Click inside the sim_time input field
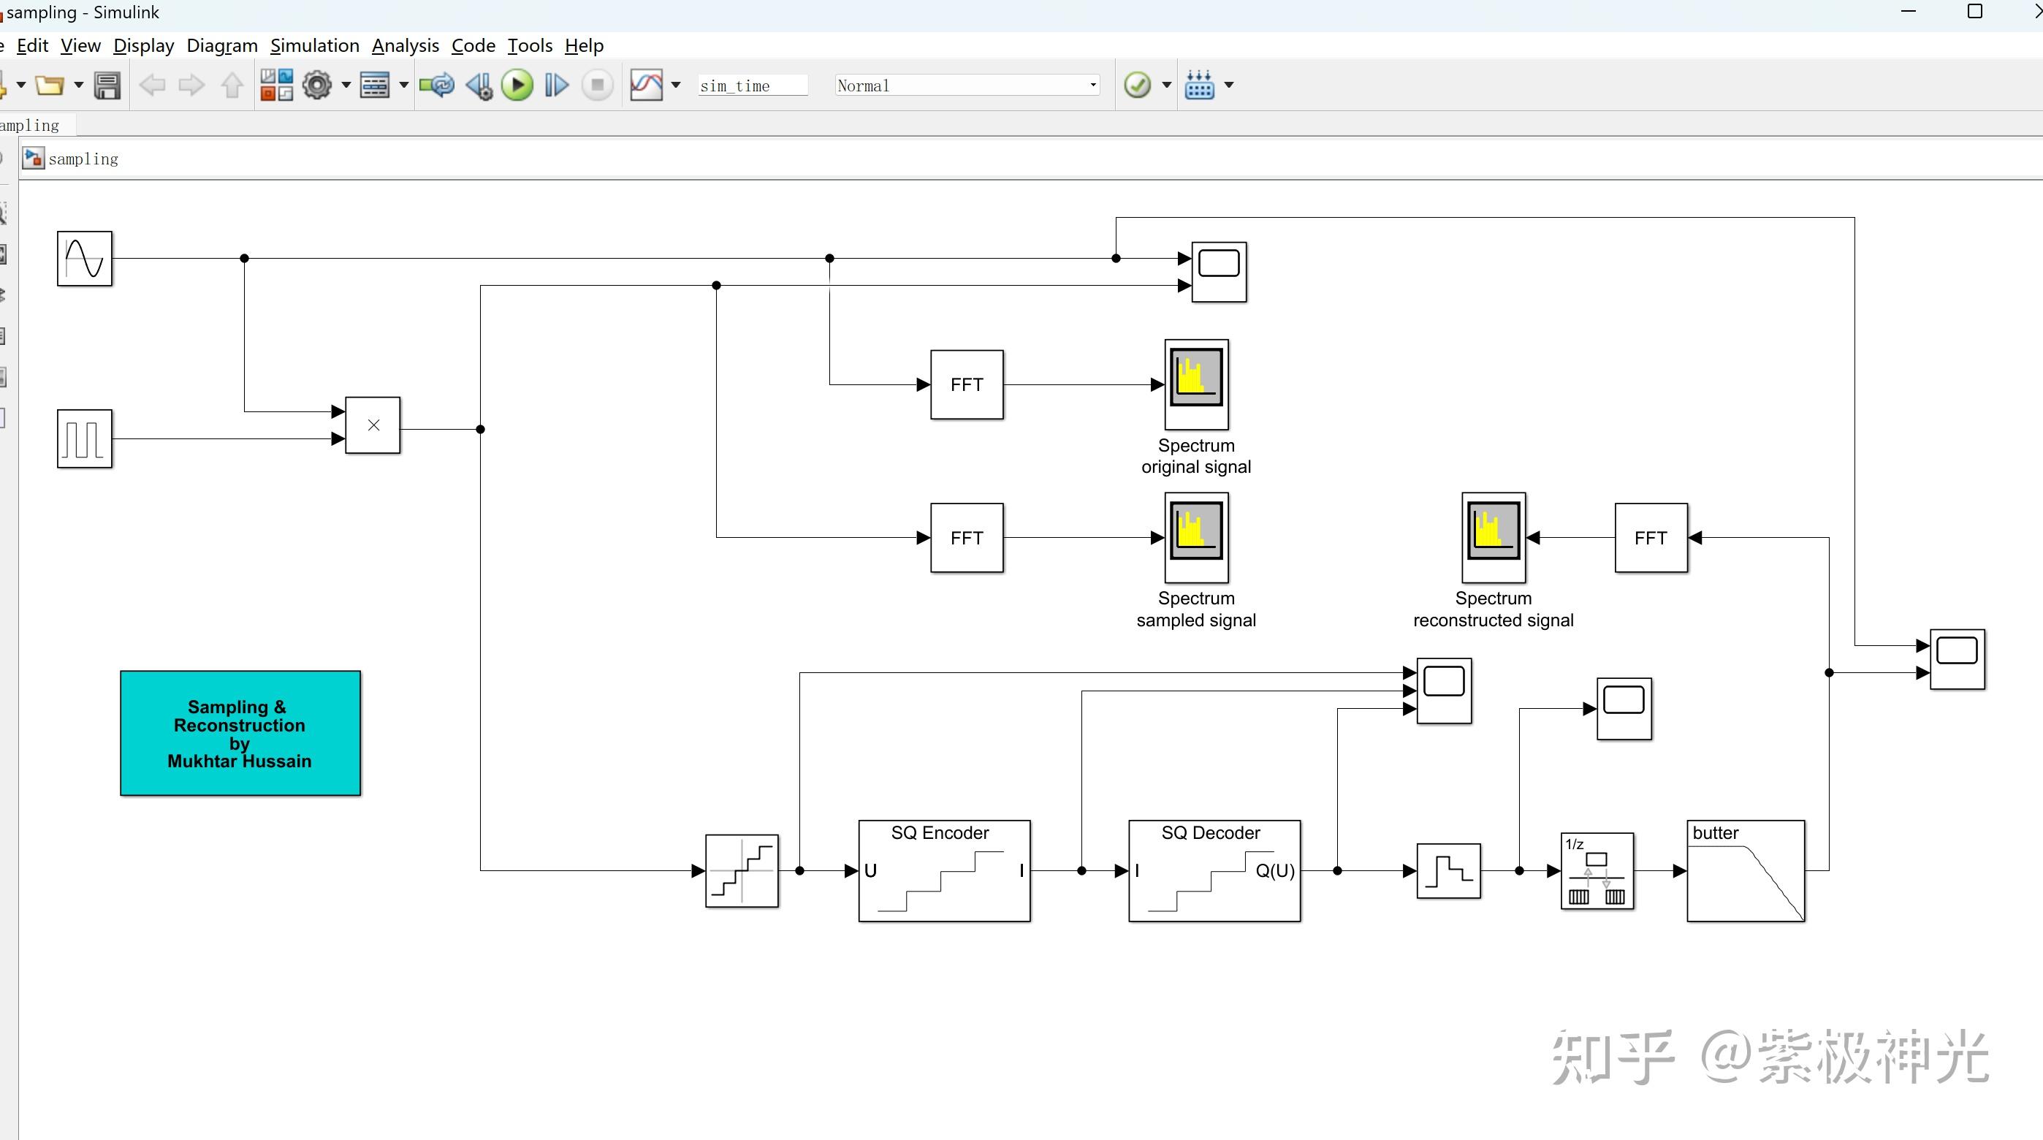Image resolution: width=2043 pixels, height=1140 pixels. tap(750, 85)
